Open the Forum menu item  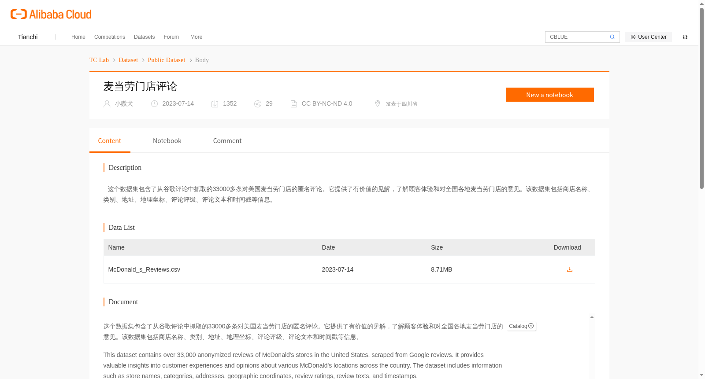(171, 37)
